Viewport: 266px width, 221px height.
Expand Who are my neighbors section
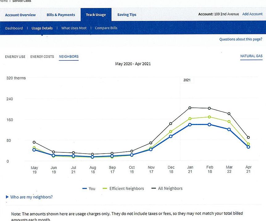[29, 197]
